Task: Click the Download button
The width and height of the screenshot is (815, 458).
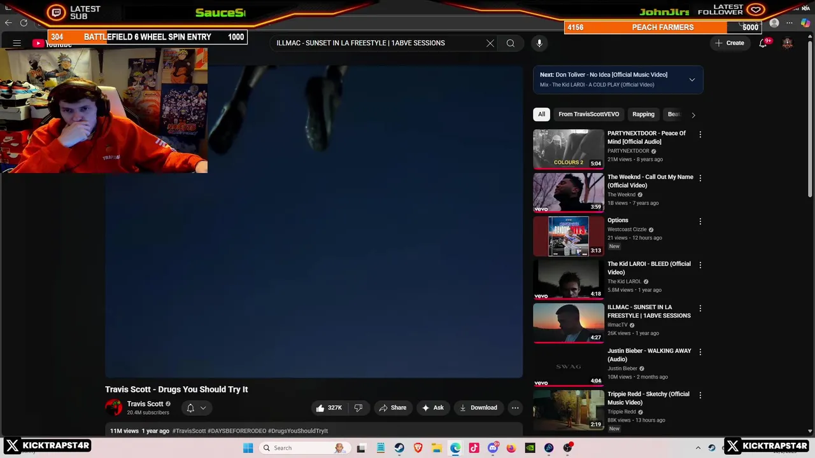Action: (x=478, y=408)
